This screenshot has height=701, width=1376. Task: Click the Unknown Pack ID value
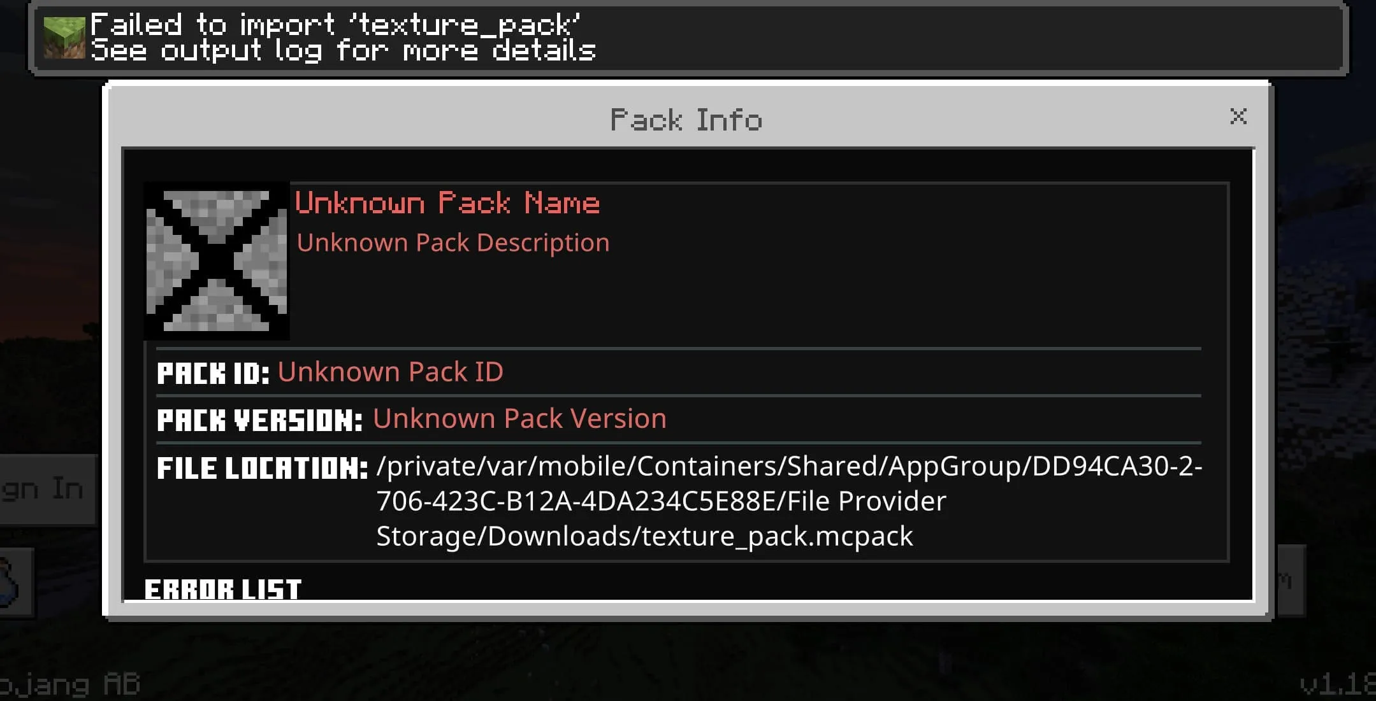click(390, 372)
